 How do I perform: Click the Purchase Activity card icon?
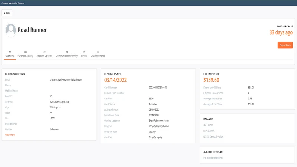pos(25,52)
